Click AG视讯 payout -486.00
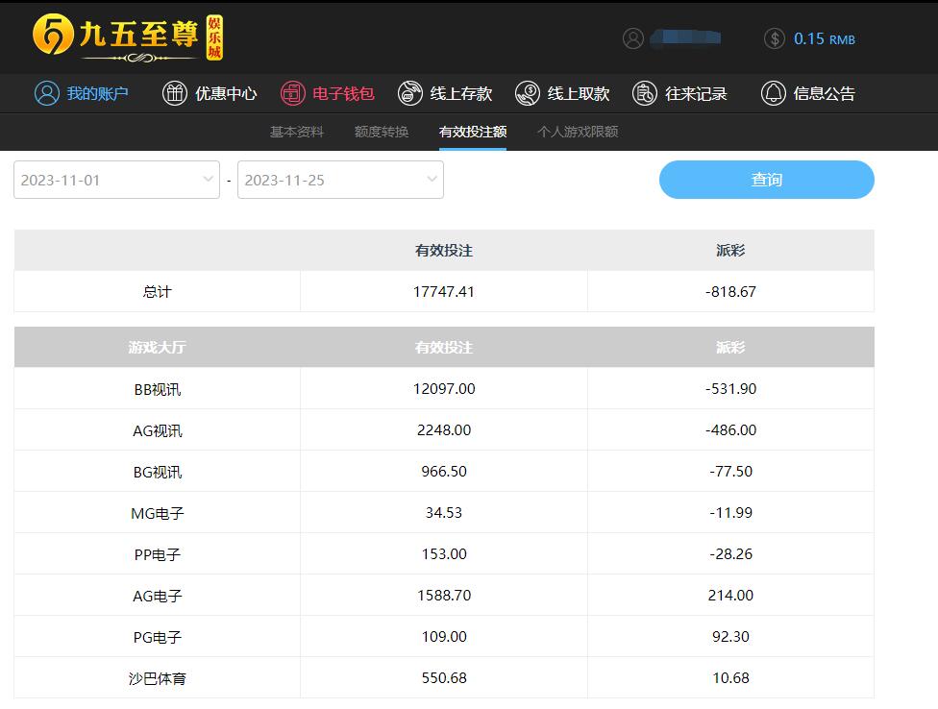 click(x=730, y=429)
